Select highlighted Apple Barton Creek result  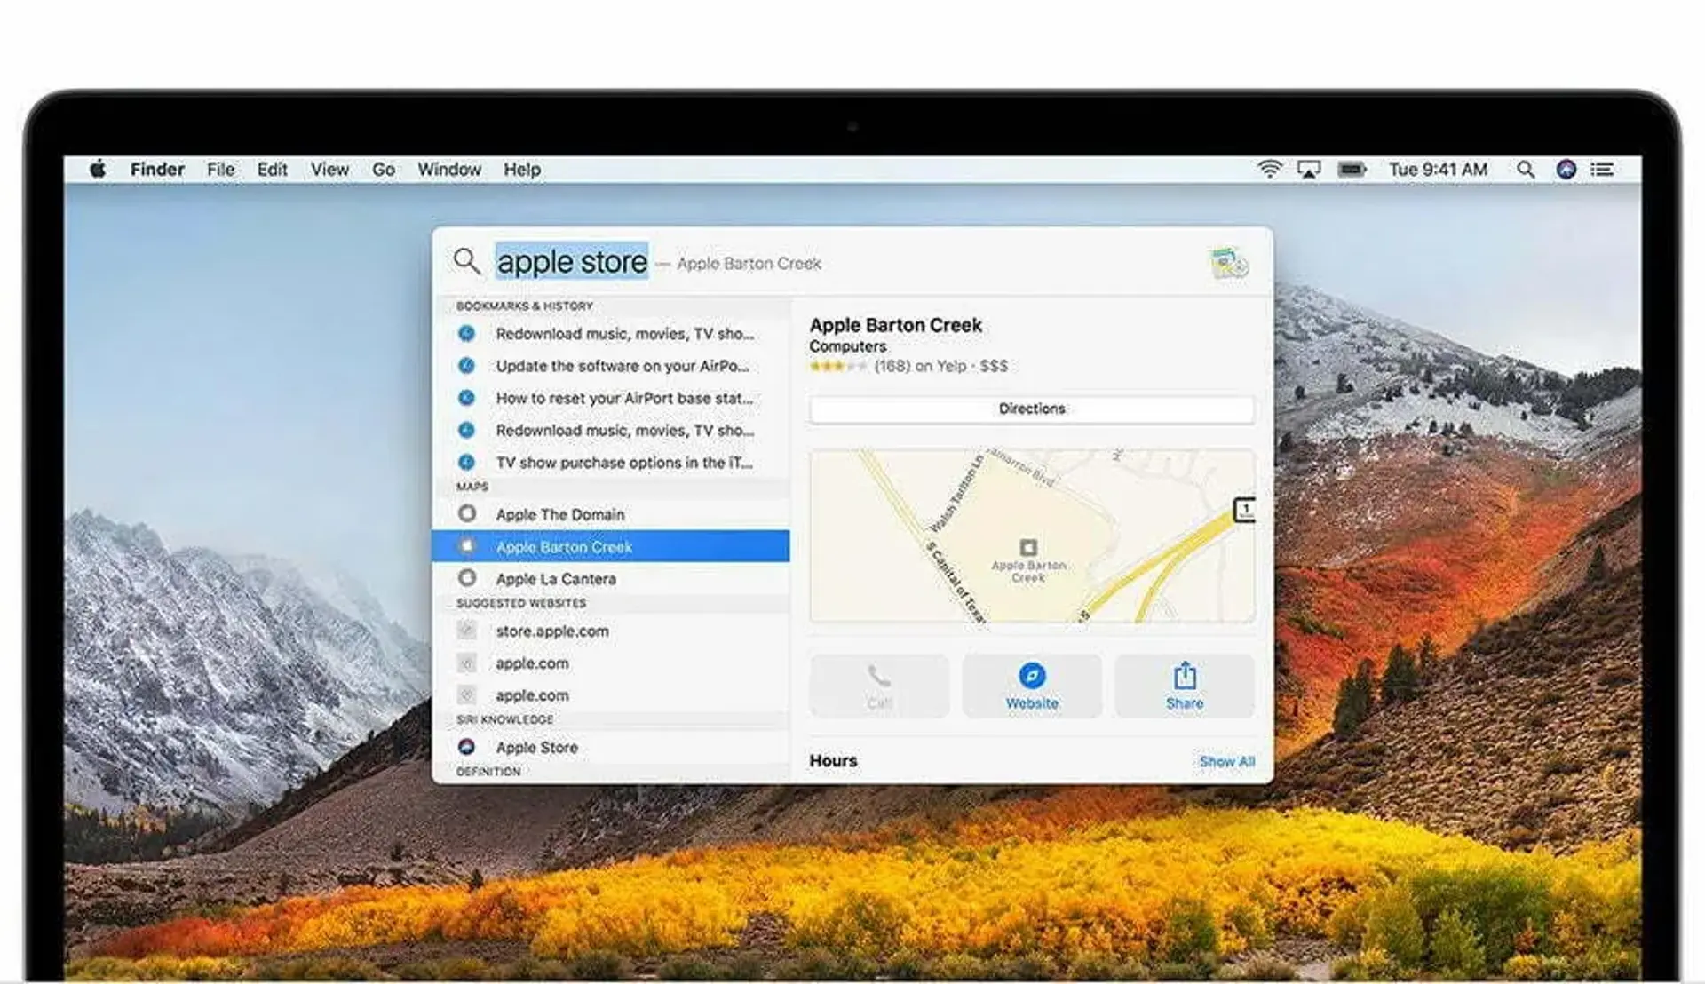pyautogui.click(x=611, y=546)
